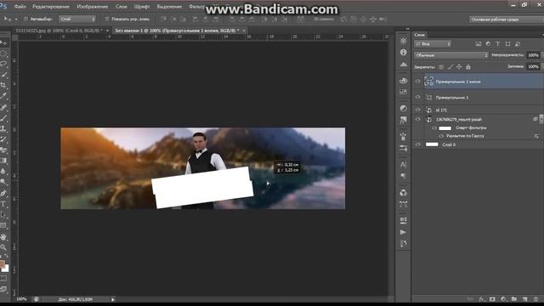544x306 pixels.
Task: Open the status bar info arrow
Action: pyautogui.click(x=113, y=299)
